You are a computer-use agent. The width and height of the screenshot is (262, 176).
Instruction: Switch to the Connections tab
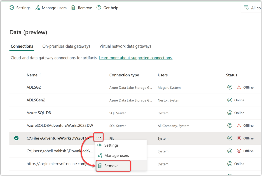[x=22, y=46]
